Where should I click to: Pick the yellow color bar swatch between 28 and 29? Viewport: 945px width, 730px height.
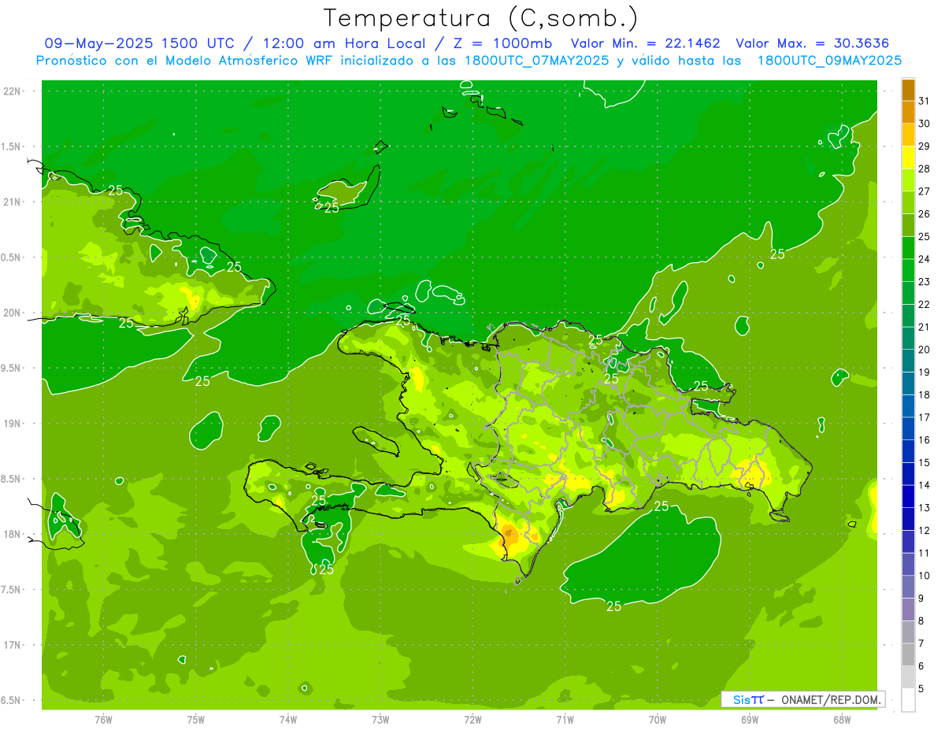click(908, 157)
